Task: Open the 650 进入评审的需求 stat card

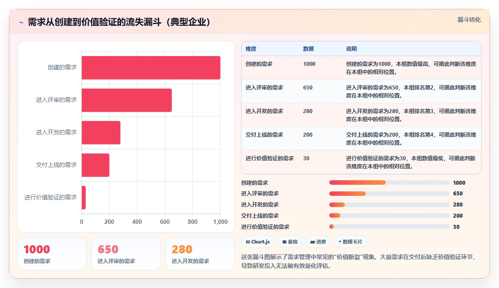Action: (126, 254)
